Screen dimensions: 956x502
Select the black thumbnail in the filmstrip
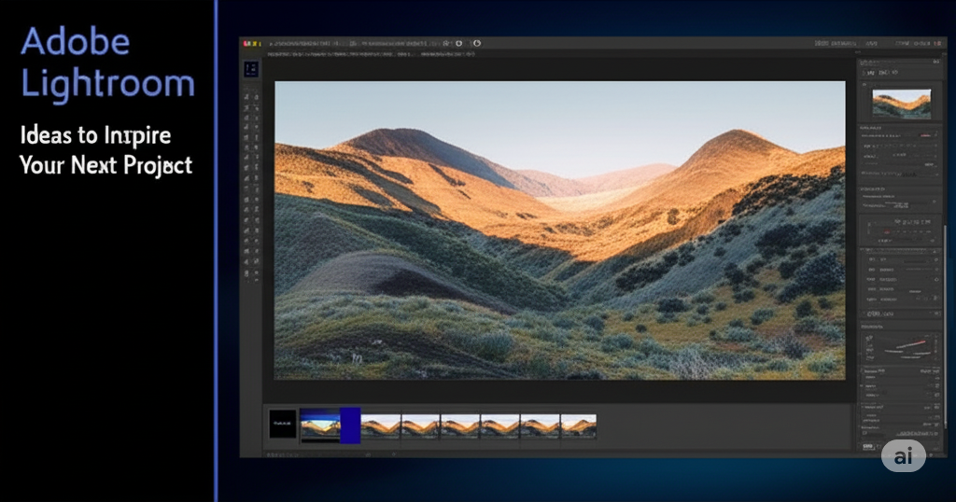click(x=283, y=424)
